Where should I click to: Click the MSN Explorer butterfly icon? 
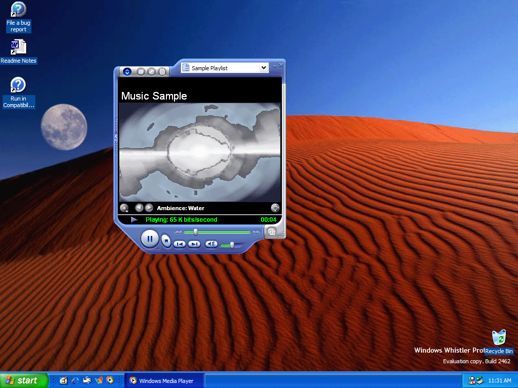99,380
